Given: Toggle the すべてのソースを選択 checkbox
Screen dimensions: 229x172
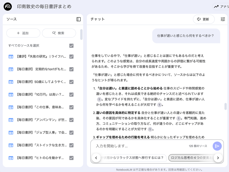Looking at the screenshot, I should pyautogui.click(x=72, y=46).
